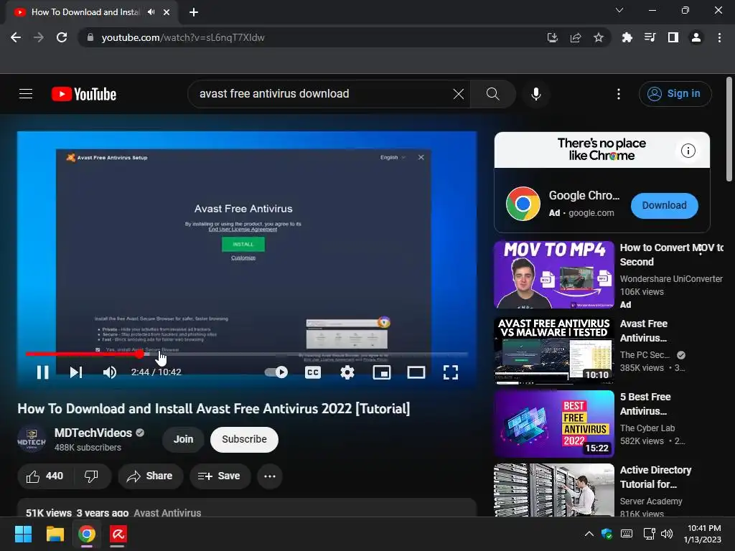Save the video to a playlist
The width and height of the screenshot is (735, 551).
[220, 476]
